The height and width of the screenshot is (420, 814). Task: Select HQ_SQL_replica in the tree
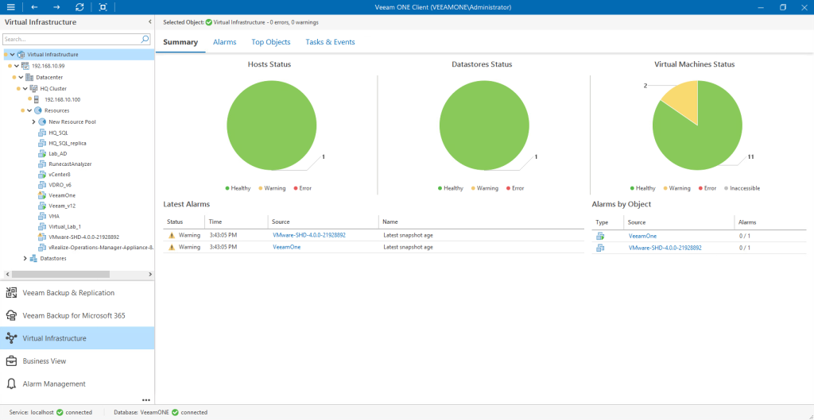coord(68,143)
